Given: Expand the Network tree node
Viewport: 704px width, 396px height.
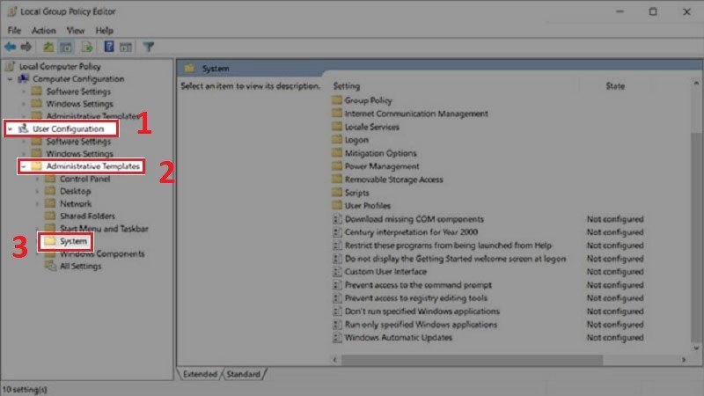Looking at the screenshot, I should 38,204.
